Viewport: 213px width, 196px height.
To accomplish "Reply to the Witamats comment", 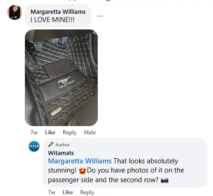I will point(87,192).
